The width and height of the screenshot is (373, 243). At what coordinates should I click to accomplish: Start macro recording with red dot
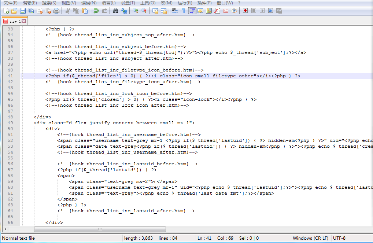pyautogui.click(x=245, y=11)
